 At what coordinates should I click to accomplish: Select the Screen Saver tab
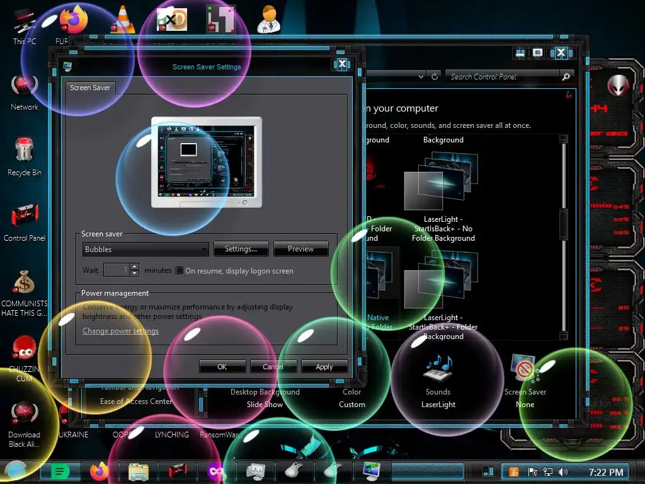click(90, 88)
